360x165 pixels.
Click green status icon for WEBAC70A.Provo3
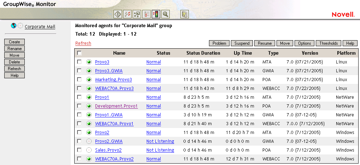(x=89, y=88)
